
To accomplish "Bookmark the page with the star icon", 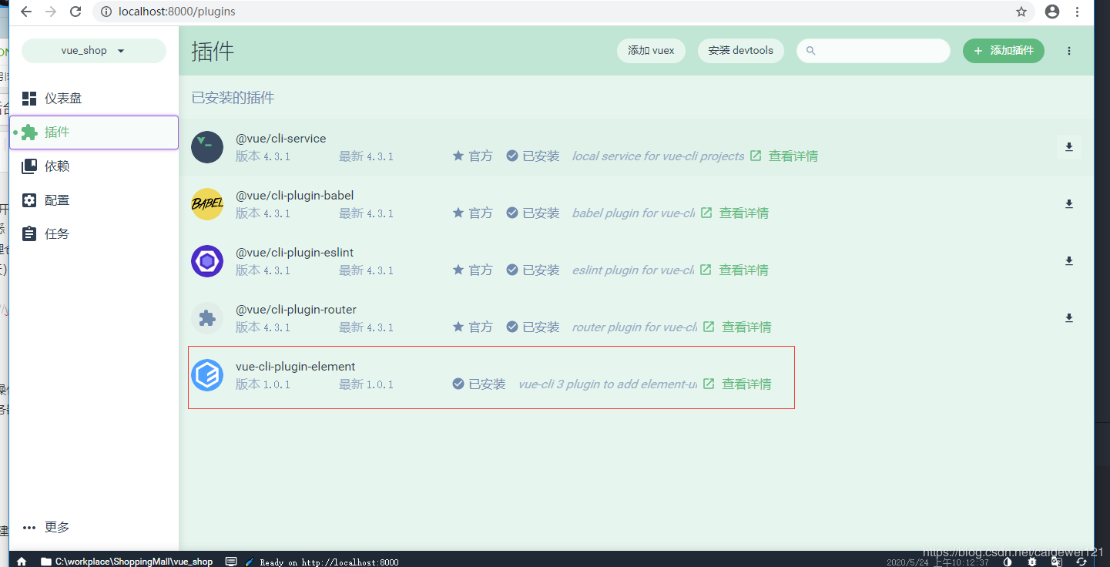I will click(1021, 12).
